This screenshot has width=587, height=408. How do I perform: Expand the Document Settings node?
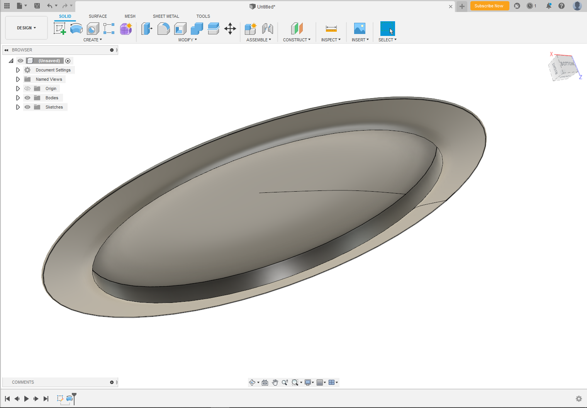coord(18,70)
